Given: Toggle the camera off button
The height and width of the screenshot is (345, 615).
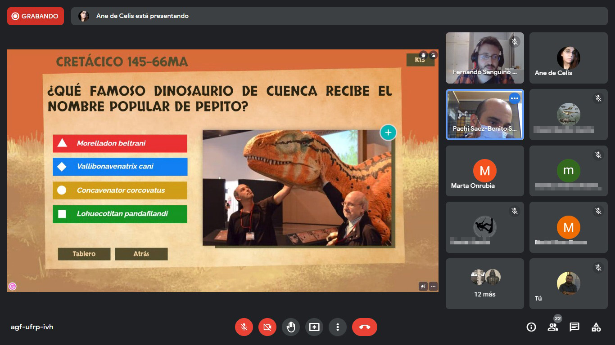Looking at the screenshot, I should click(267, 327).
